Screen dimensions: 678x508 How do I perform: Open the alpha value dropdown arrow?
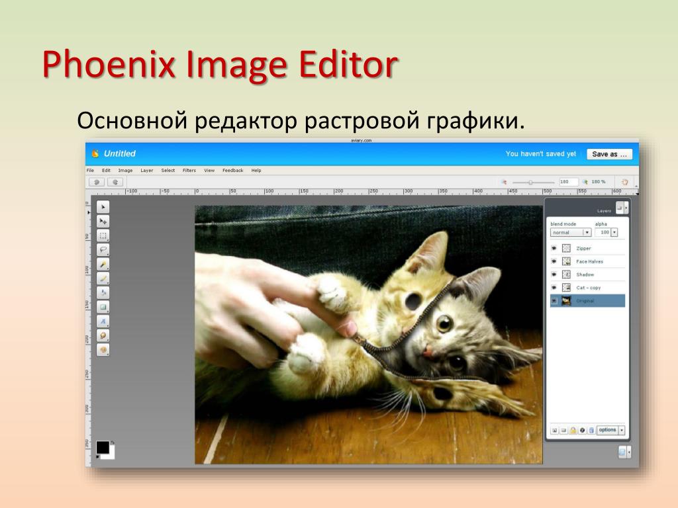(614, 232)
